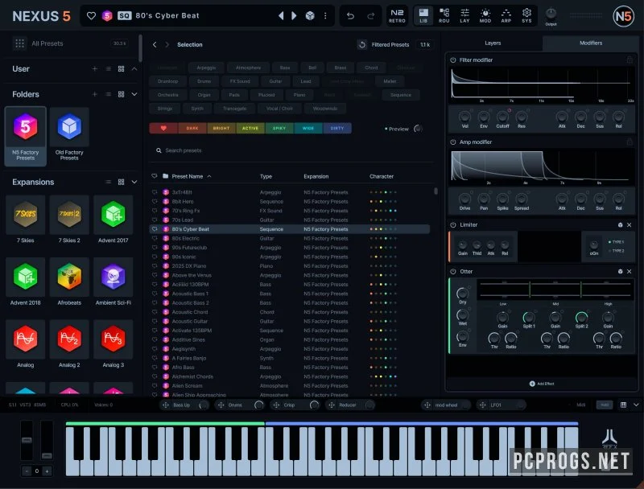Screen dimensions: 644x489
Task: Toggle the Filter modifier power button
Action: click(x=453, y=60)
